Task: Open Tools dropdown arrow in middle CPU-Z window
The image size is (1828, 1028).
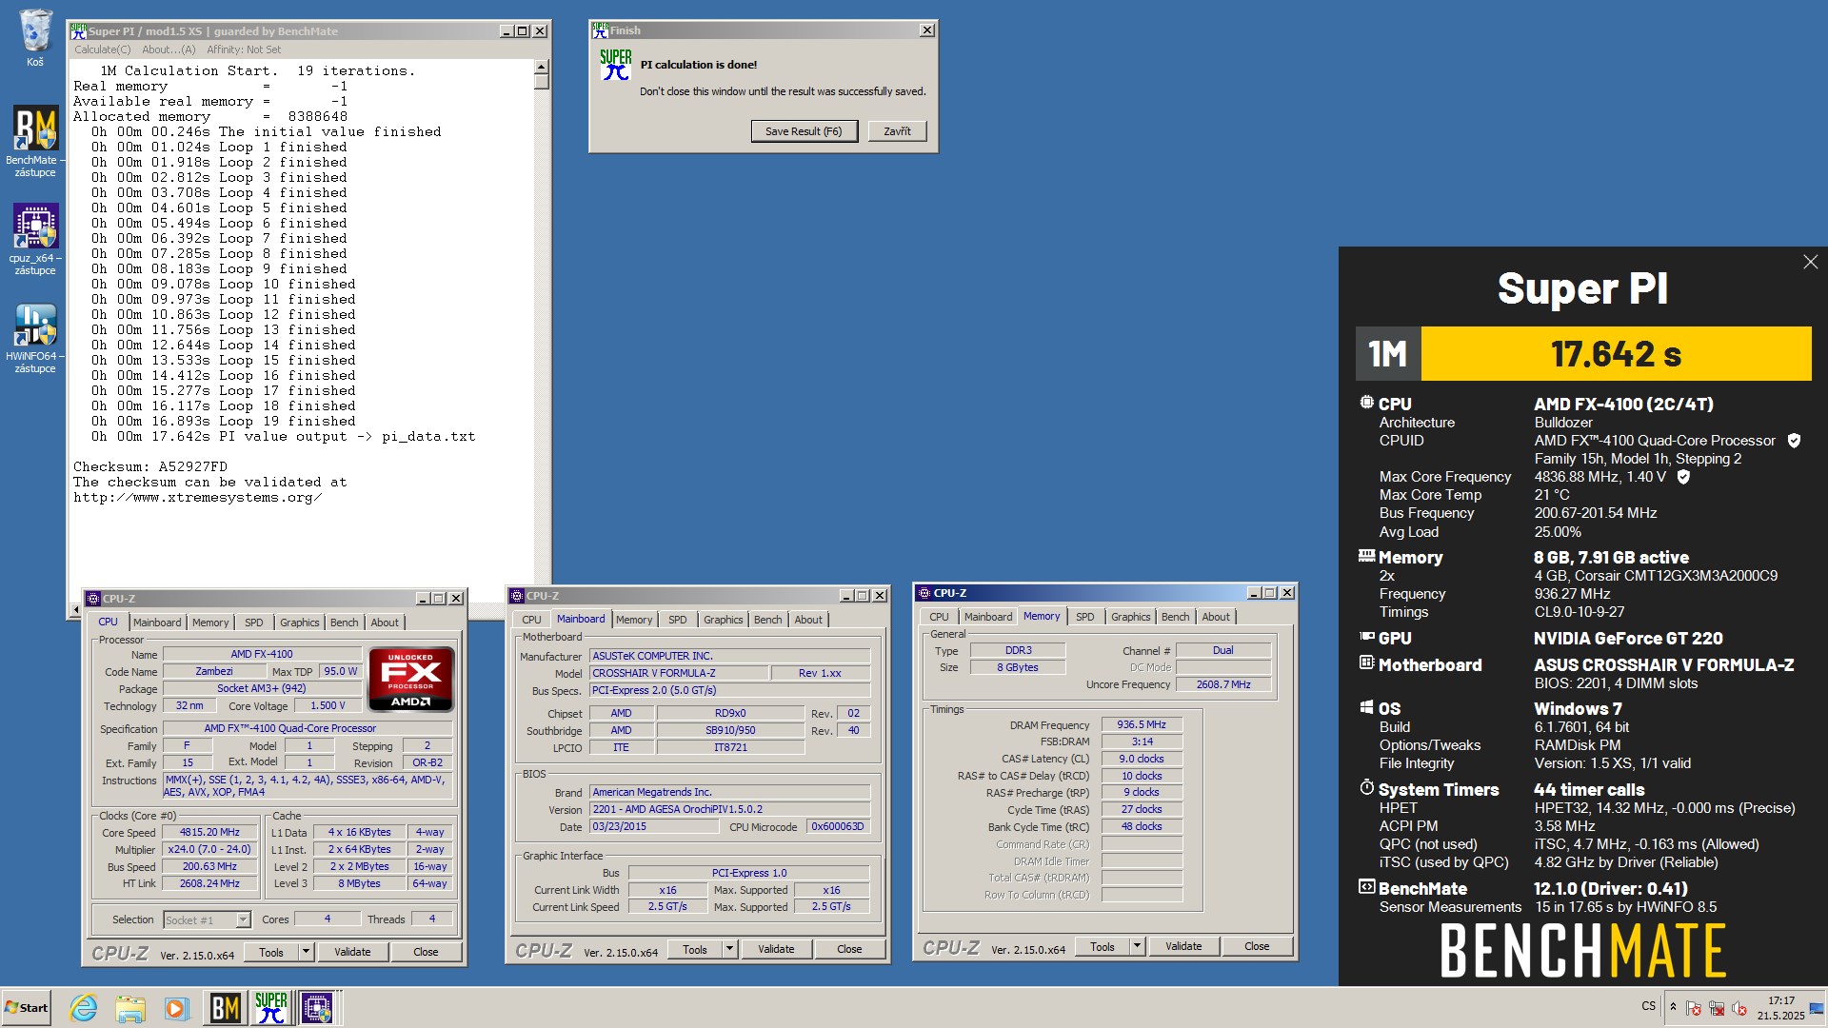Action: click(729, 949)
